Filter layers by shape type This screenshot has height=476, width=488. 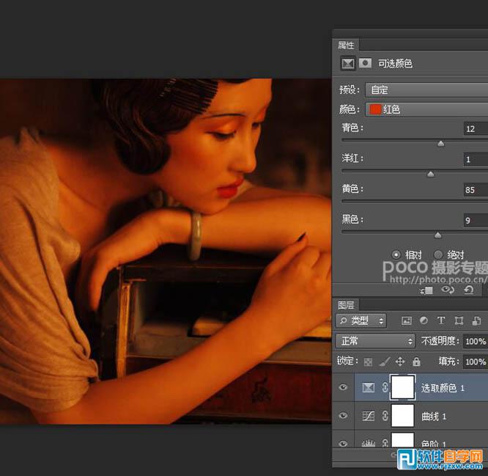pyautogui.click(x=459, y=321)
